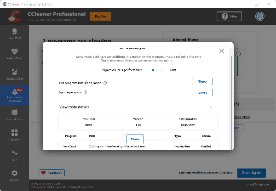This screenshot has width=276, height=191.
Task: Click the Type column header
Action: pyautogui.click(x=178, y=136)
